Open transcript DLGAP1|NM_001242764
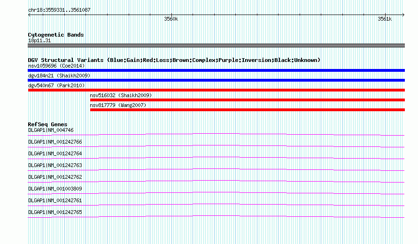Viewport: 418px width, 244px height. [55, 154]
